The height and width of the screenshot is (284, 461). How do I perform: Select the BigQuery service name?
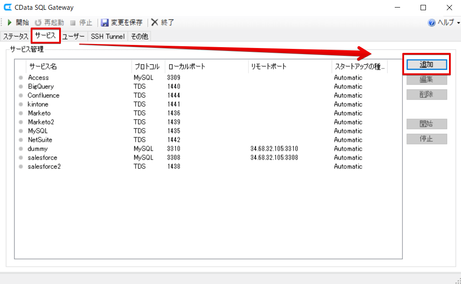pos(41,86)
